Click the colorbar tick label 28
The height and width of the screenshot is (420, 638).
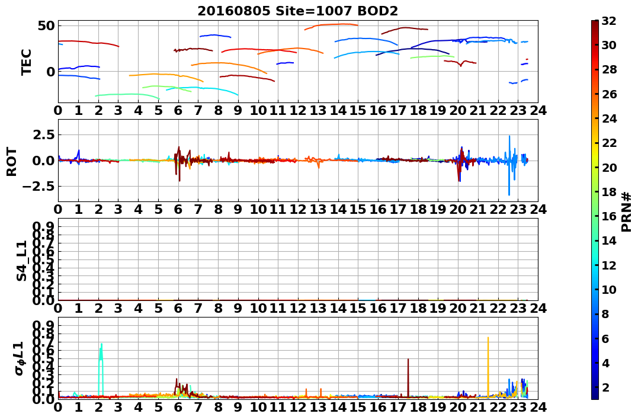(609, 69)
